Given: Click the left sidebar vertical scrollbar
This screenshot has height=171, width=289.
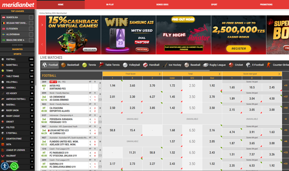Looking at the screenshot, I should [x=35, y=48].
